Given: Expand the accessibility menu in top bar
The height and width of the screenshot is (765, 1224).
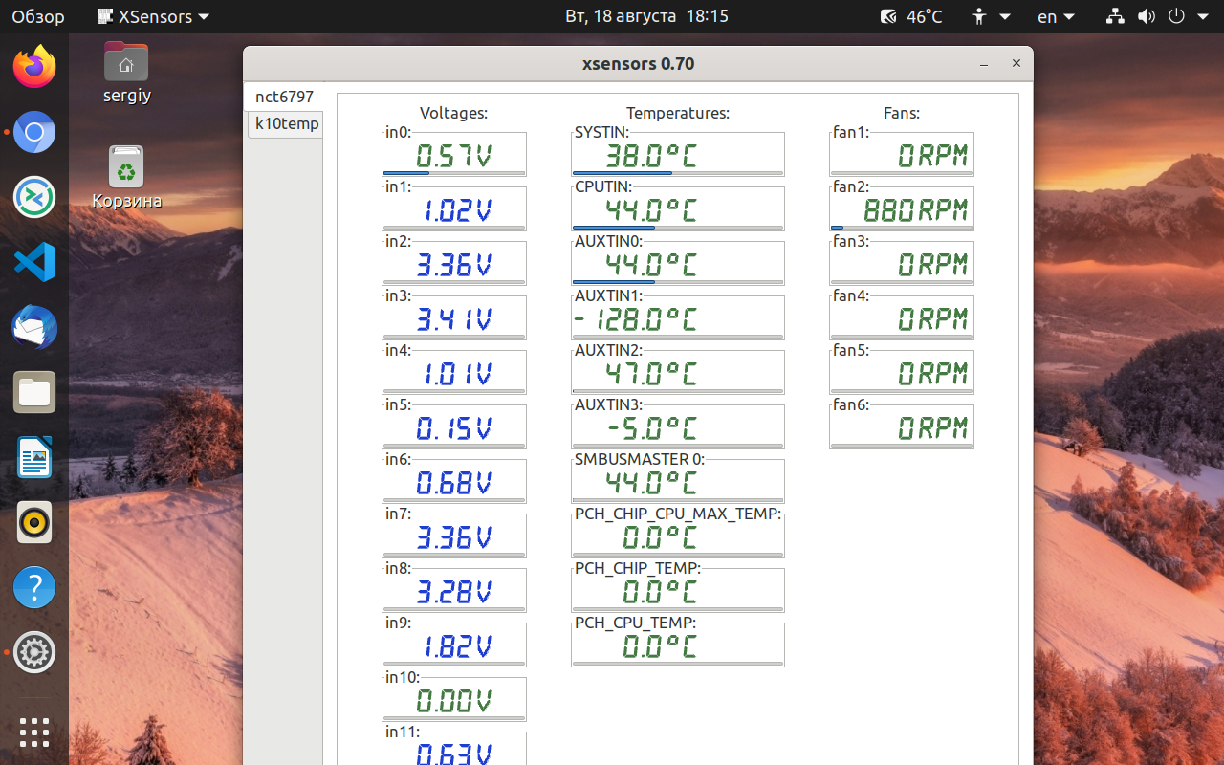Looking at the screenshot, I should (991, 16).
